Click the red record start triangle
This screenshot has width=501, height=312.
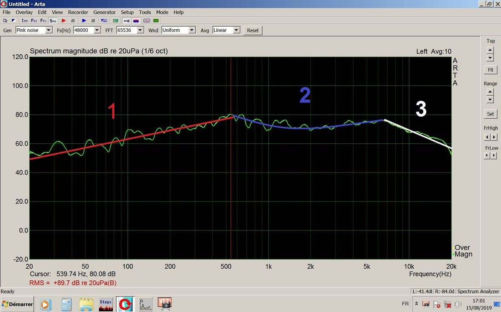coord(64,20)
